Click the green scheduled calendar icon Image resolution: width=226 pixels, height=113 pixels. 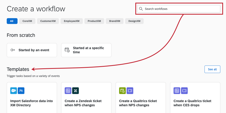tap(122, 91)
